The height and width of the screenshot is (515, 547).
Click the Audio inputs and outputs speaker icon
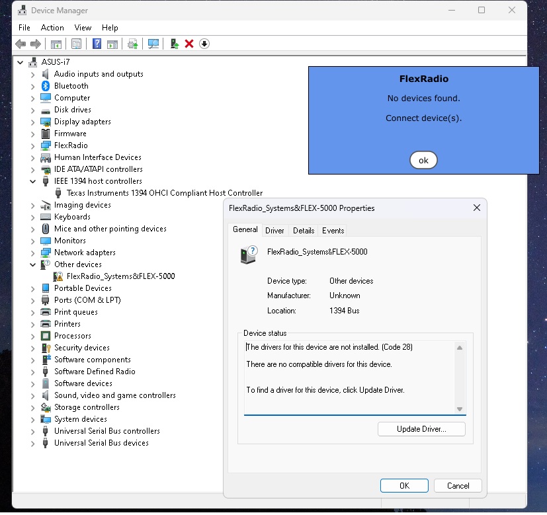tap(46, 74)
